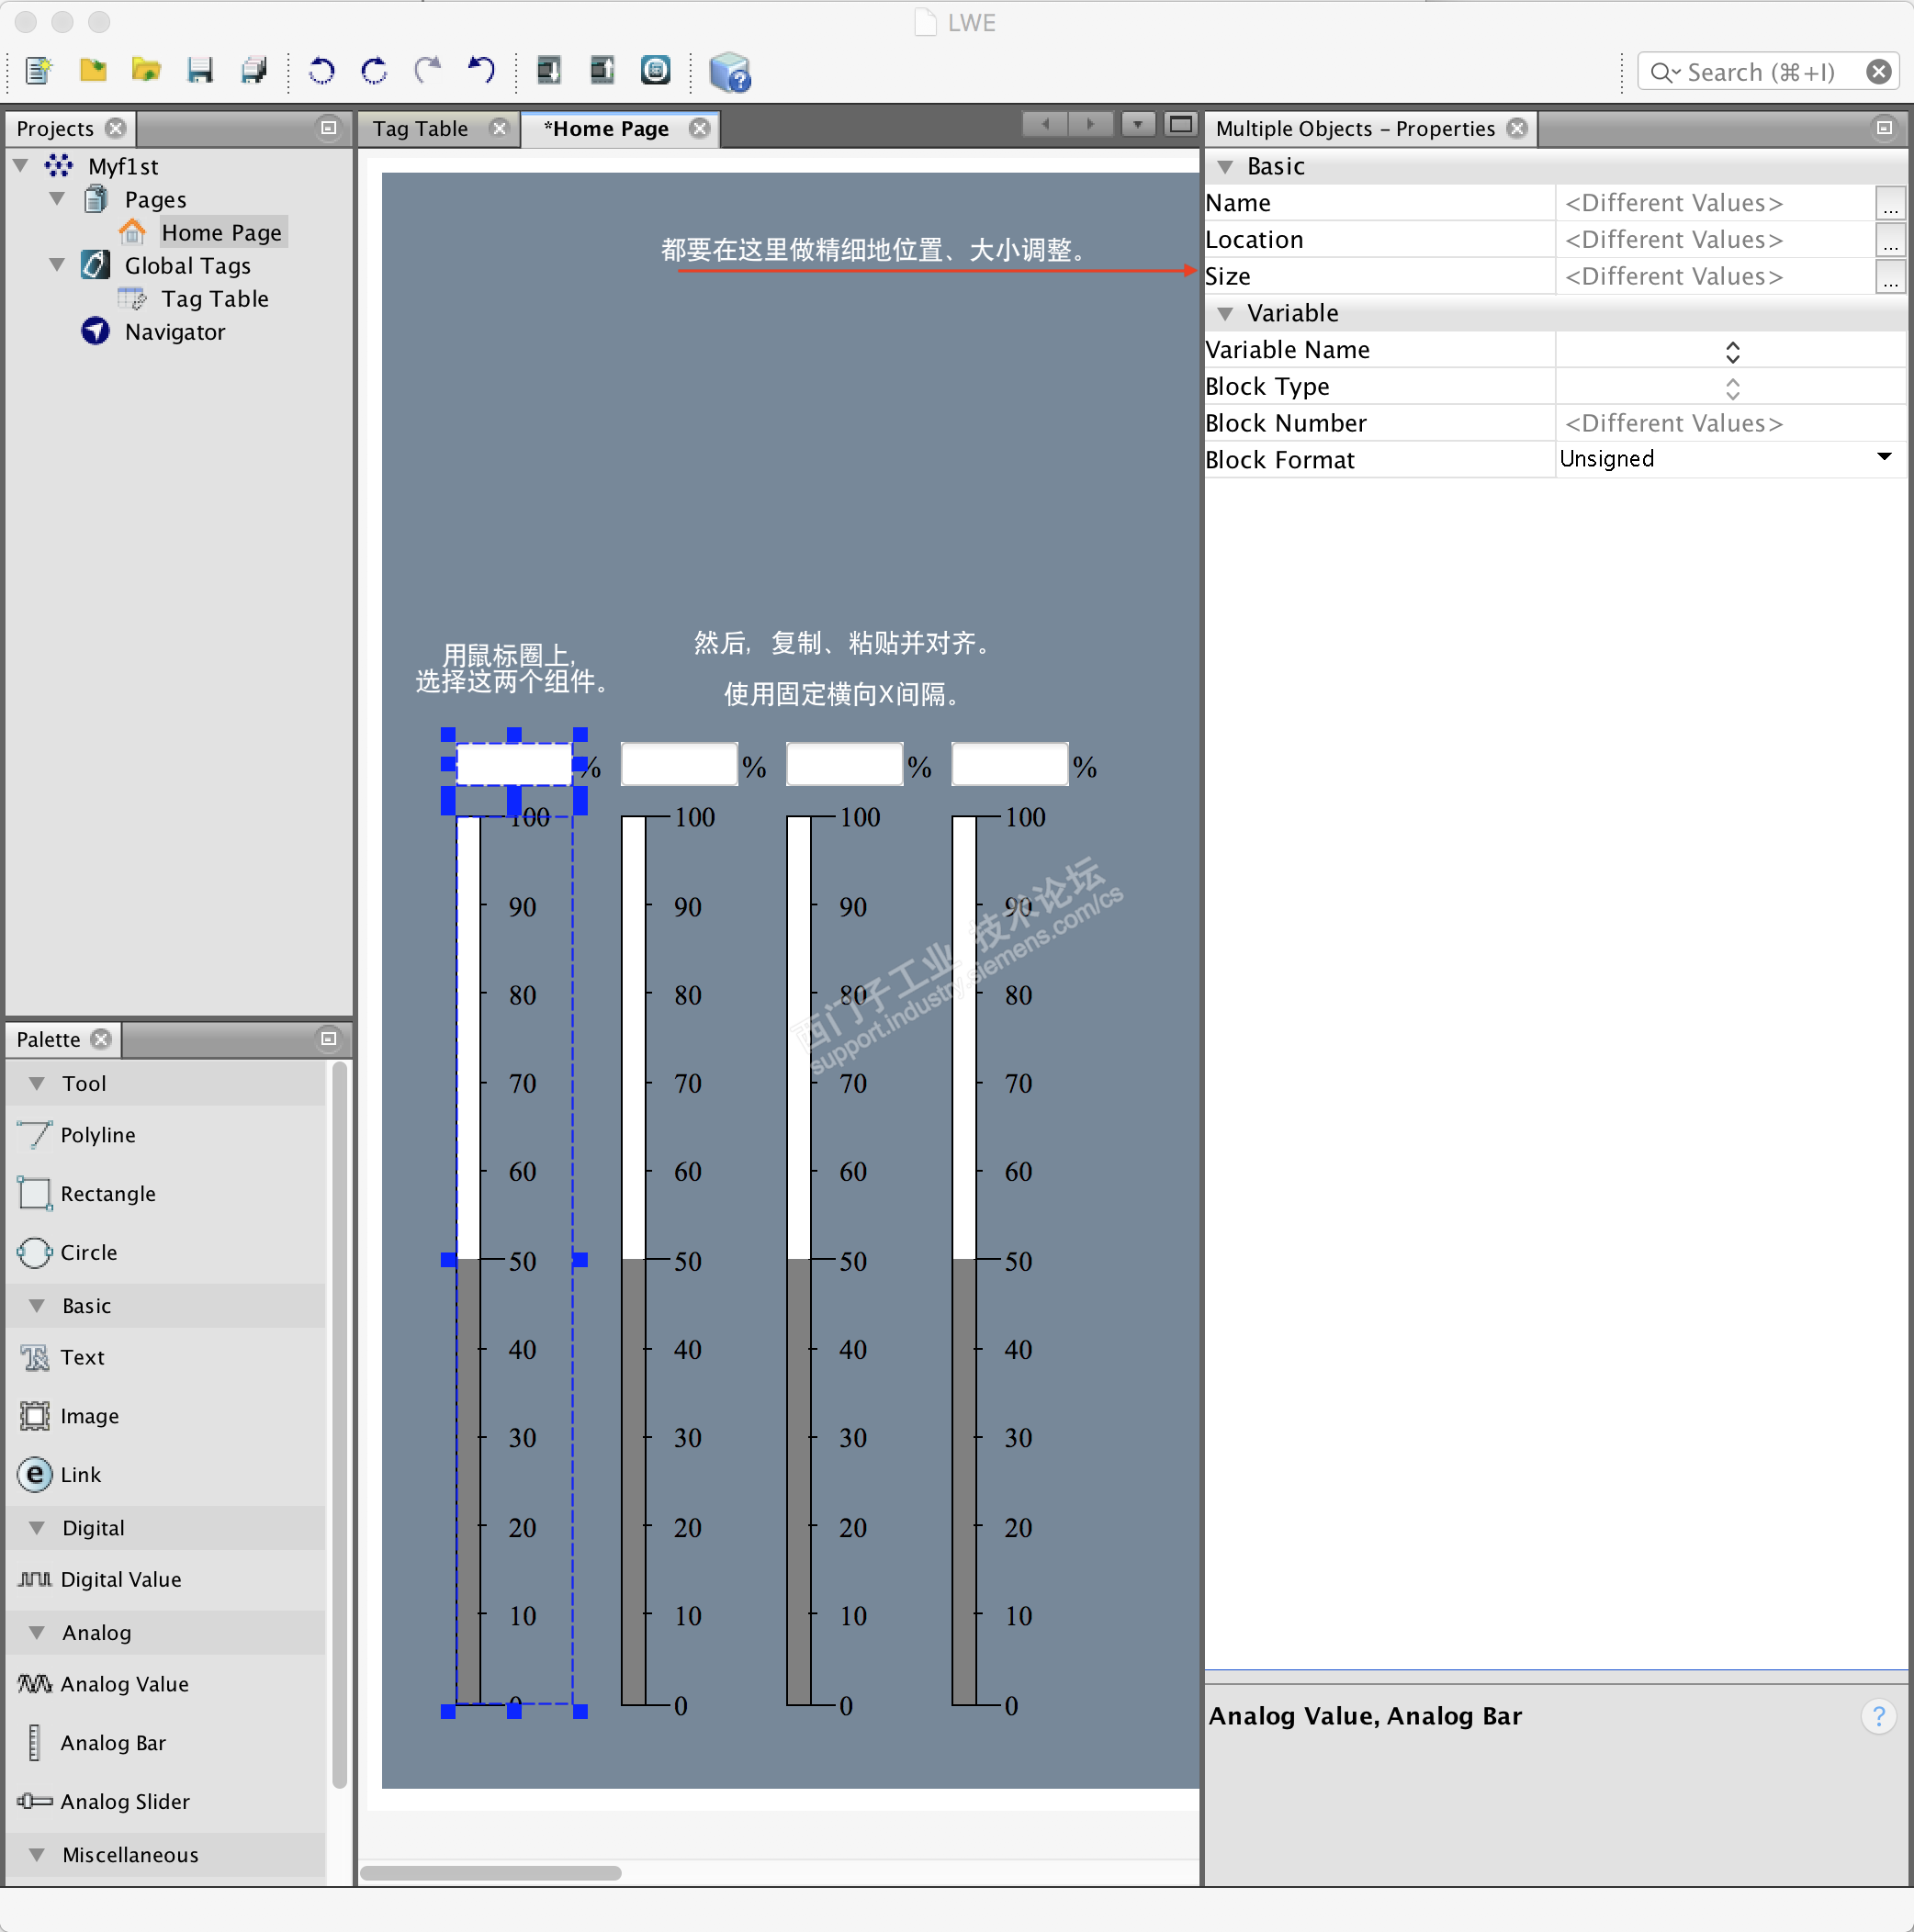Viewport: 1914px width, 1932px height.
Task: Switch to the Tag Table tab
Action: coord(420,129)
